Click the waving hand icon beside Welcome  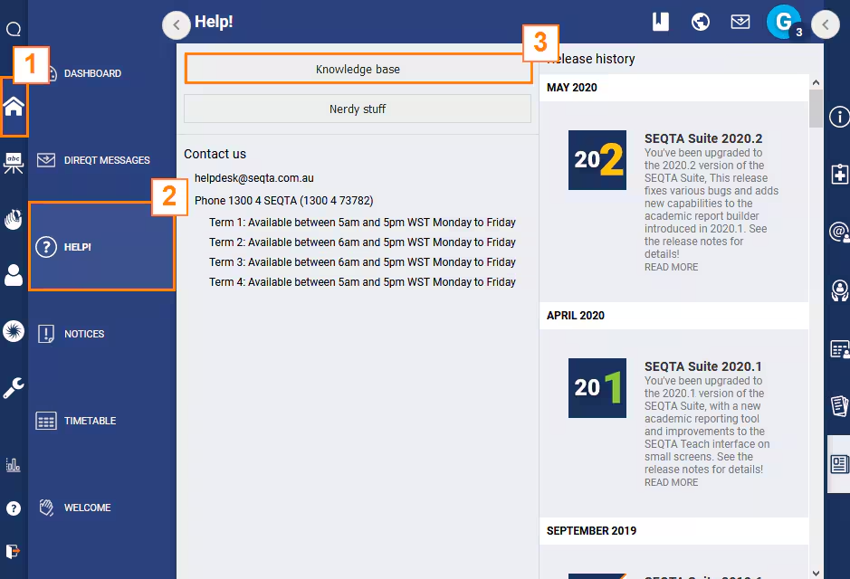coord(46,508)
